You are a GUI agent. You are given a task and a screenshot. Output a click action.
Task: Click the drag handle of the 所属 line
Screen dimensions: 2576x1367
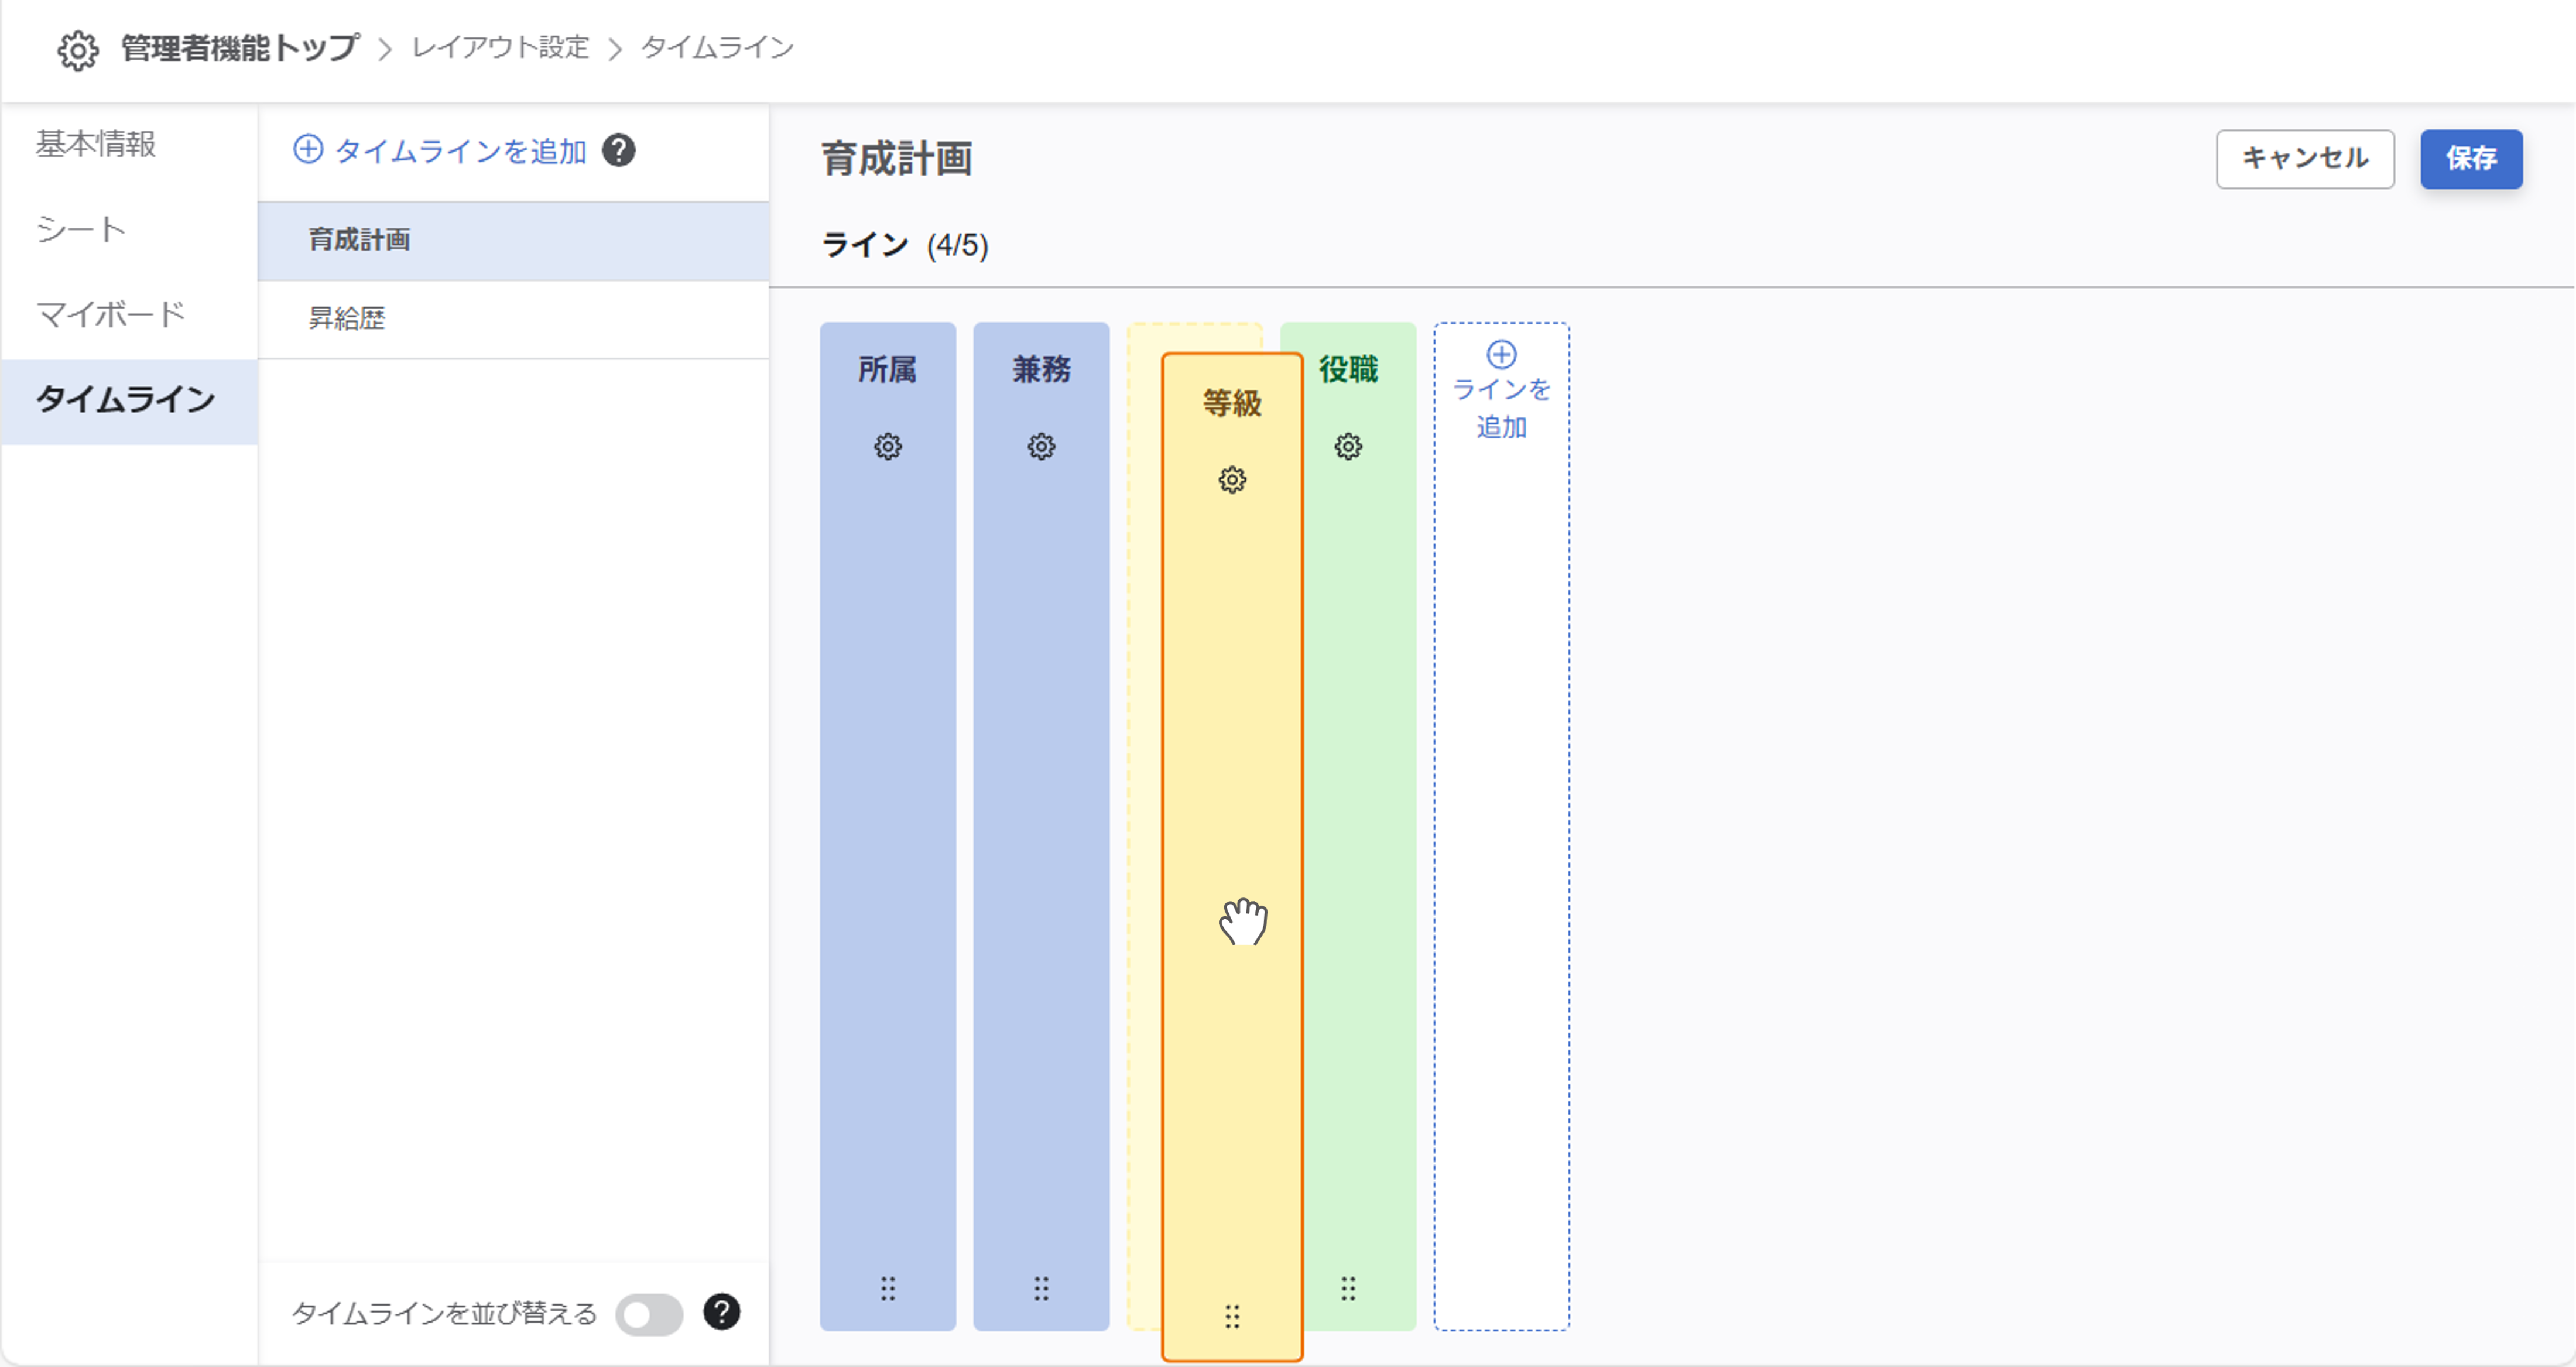[887, 1290]
